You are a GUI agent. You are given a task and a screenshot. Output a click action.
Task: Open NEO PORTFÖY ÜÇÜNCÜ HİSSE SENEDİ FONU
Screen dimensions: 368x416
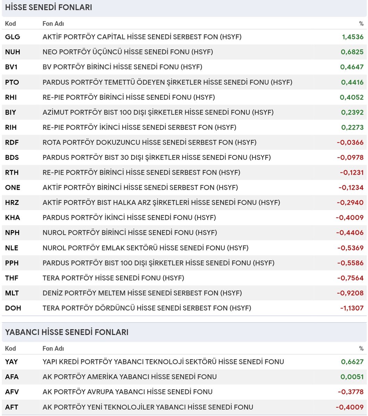click(x=128, y=52)
